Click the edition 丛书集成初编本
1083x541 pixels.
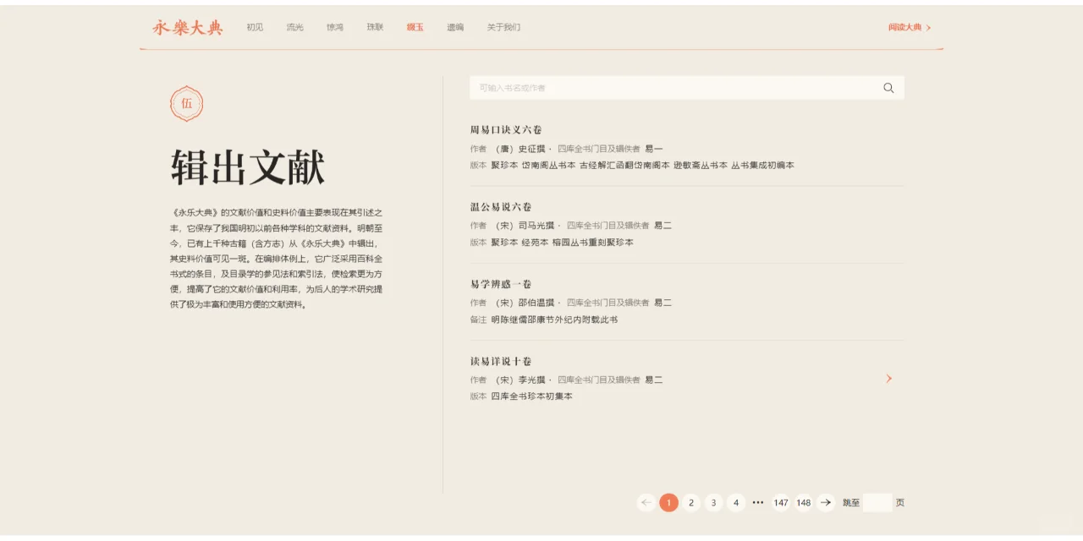pyautogui.click(x=762, y=166)
